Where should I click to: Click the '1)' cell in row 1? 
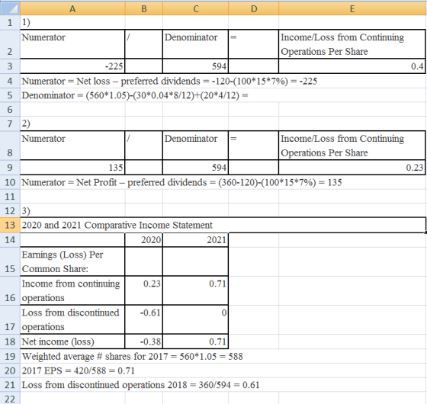click(72, 22)
